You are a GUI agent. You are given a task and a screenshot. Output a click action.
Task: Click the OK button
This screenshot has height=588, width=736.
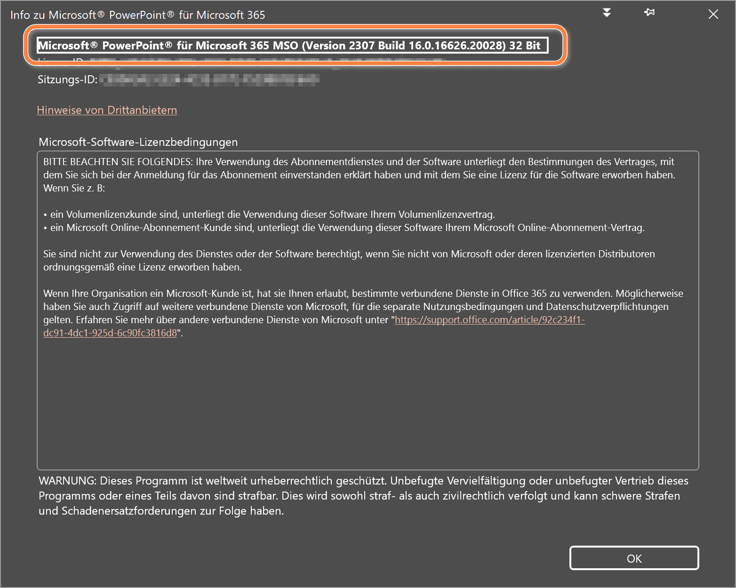click(634, 558)
